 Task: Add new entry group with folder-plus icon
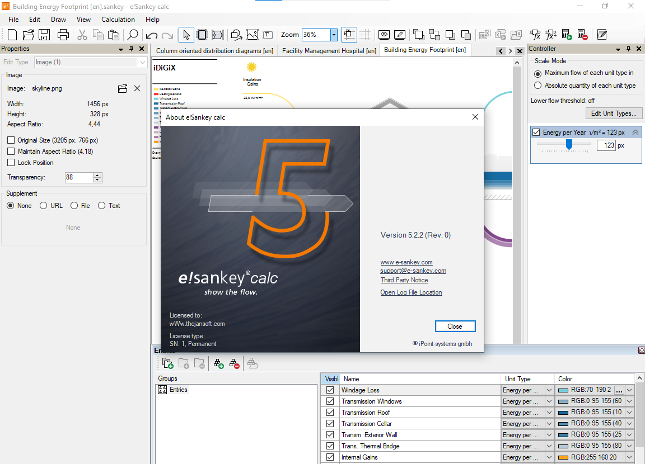click(168, 363)
